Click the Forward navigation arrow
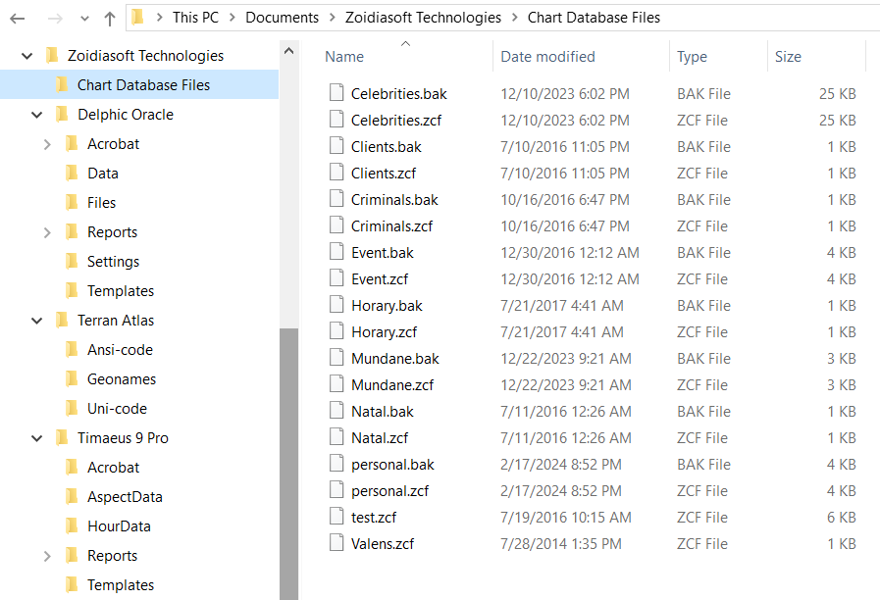This screenshot has height=600, width=880. (x=55, y=19)
